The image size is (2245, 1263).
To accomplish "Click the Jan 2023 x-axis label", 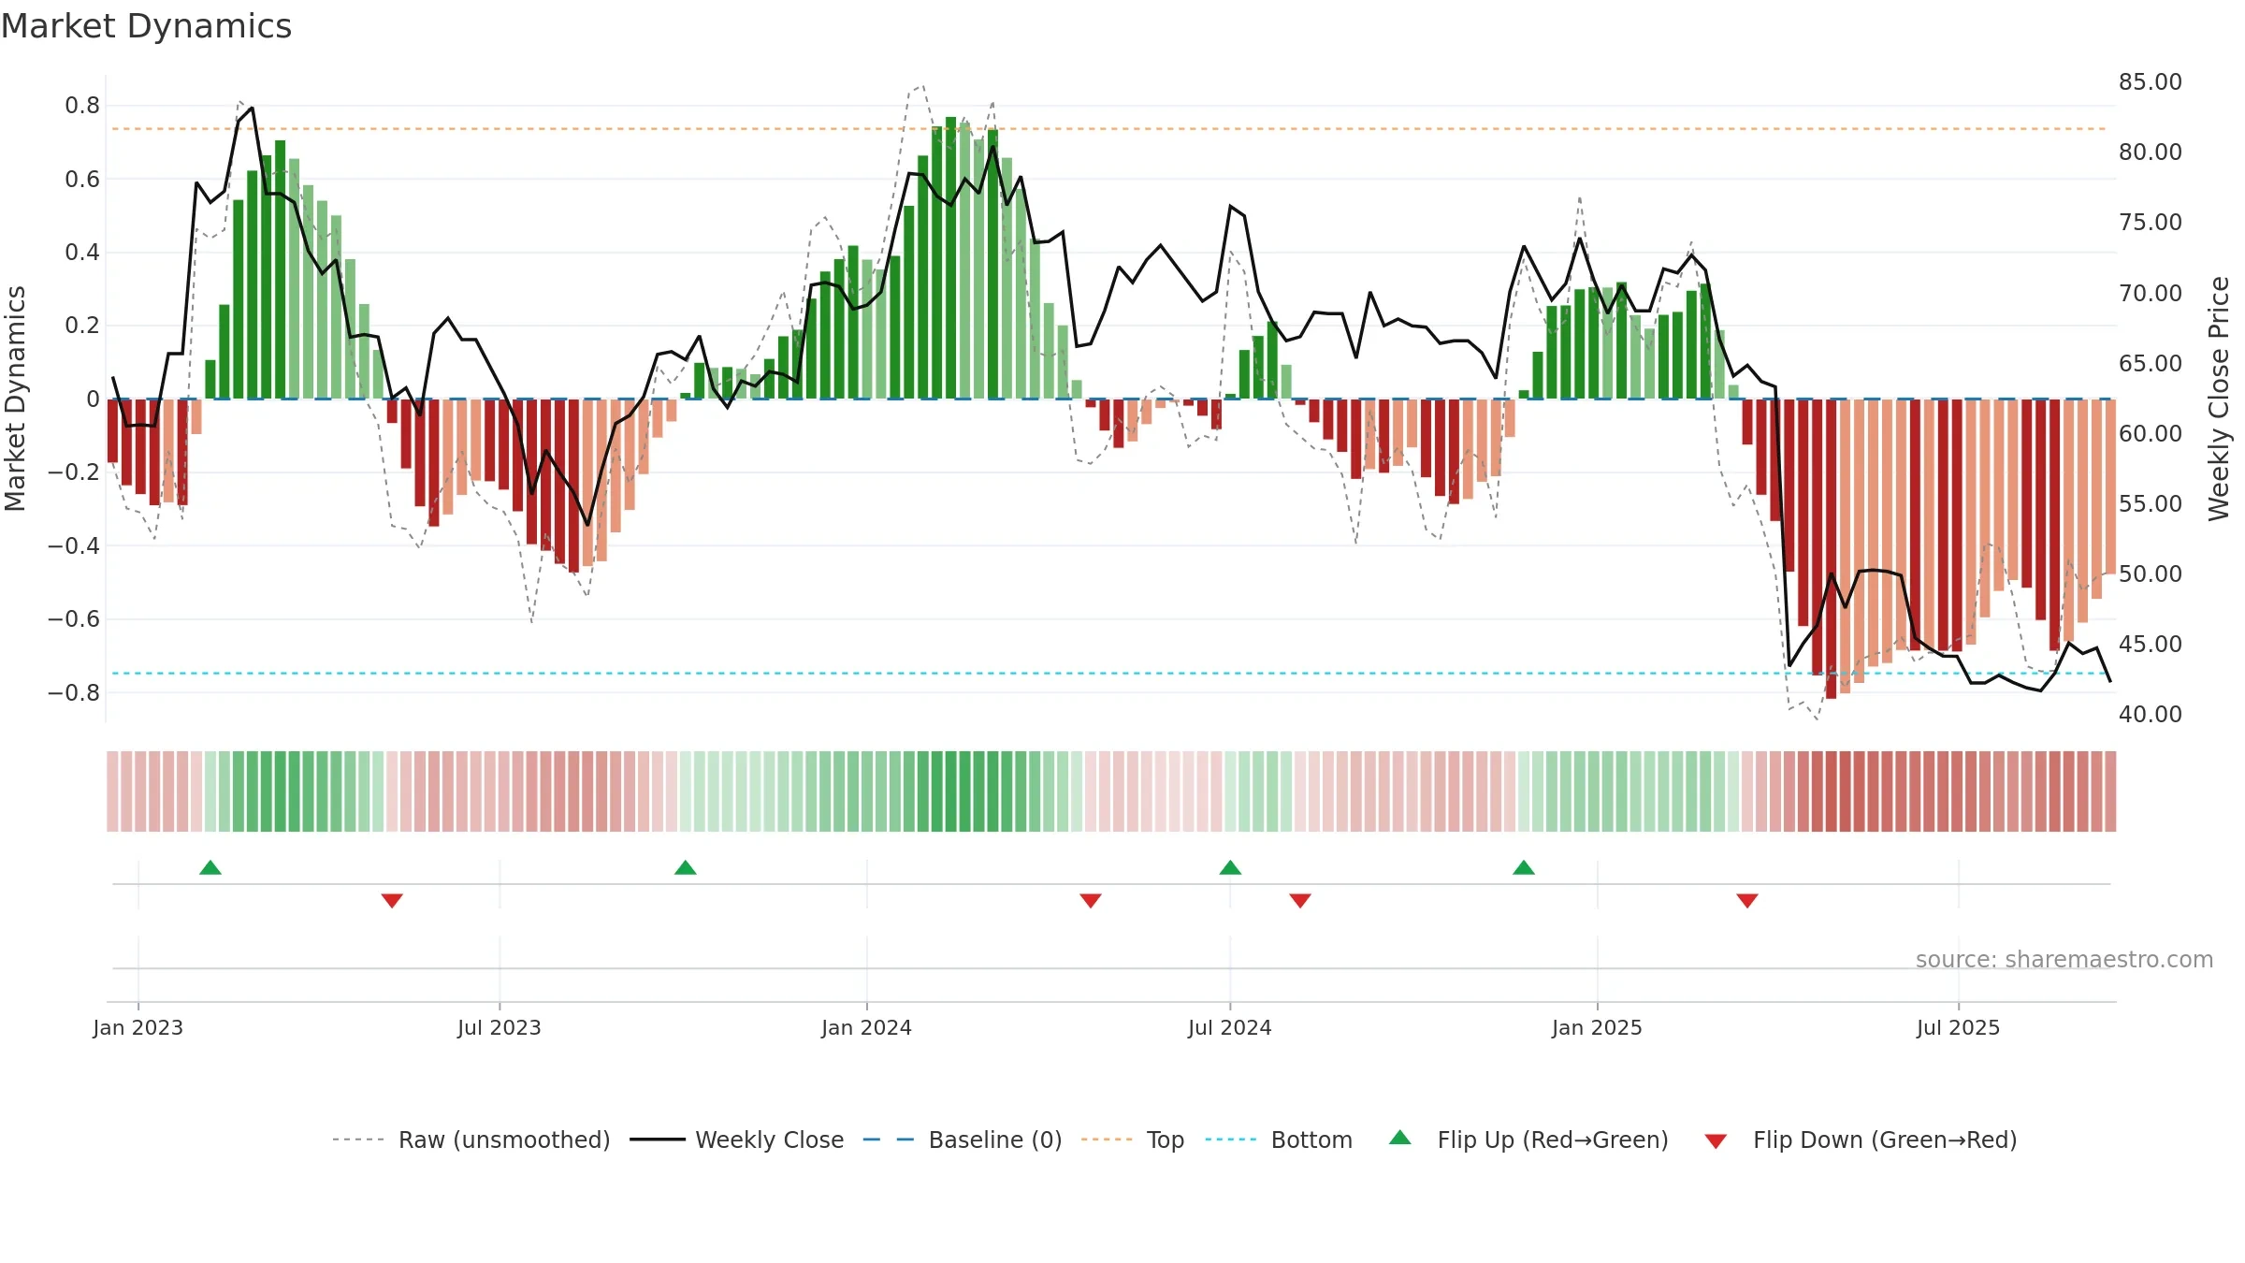I will tap(138, 1028).
